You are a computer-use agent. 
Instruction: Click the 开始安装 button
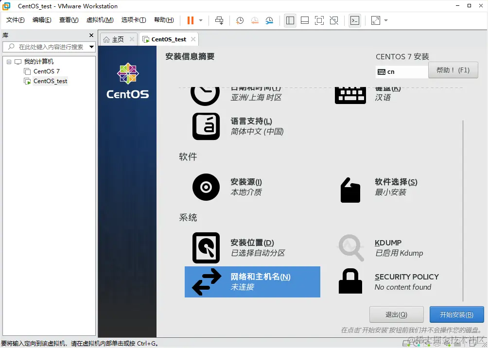tap(456, 314)
